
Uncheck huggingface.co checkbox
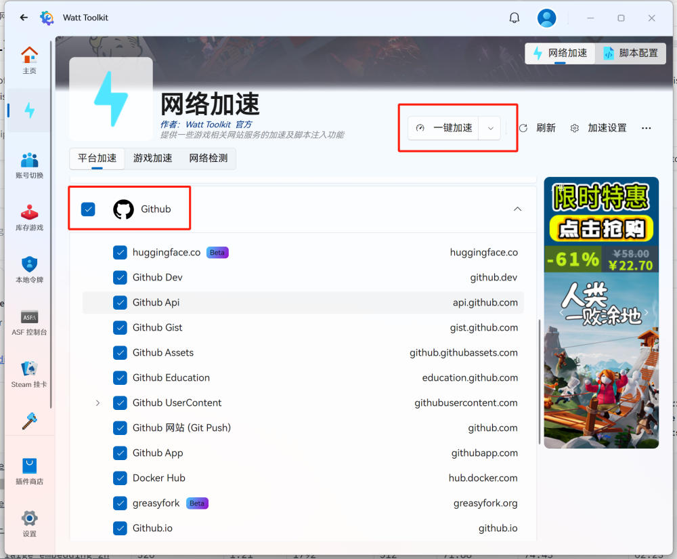120,252
